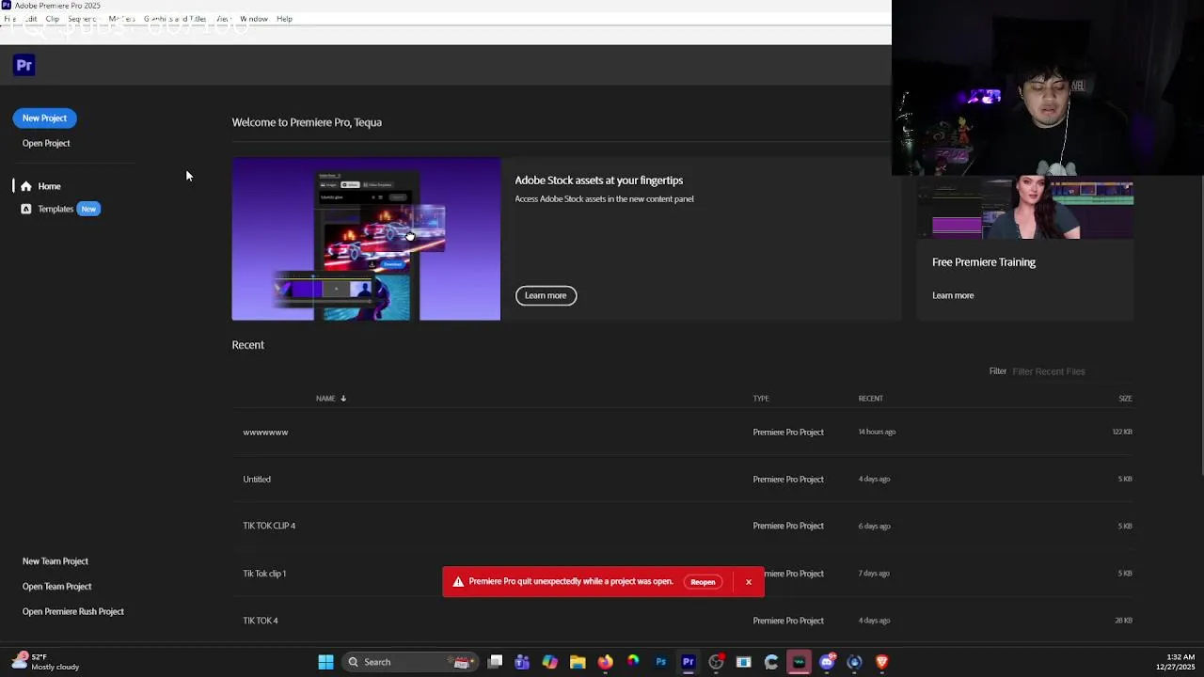This screenshot has height=677, width=1204.
Task: Open the Clip menu
Action: (53, 19)
